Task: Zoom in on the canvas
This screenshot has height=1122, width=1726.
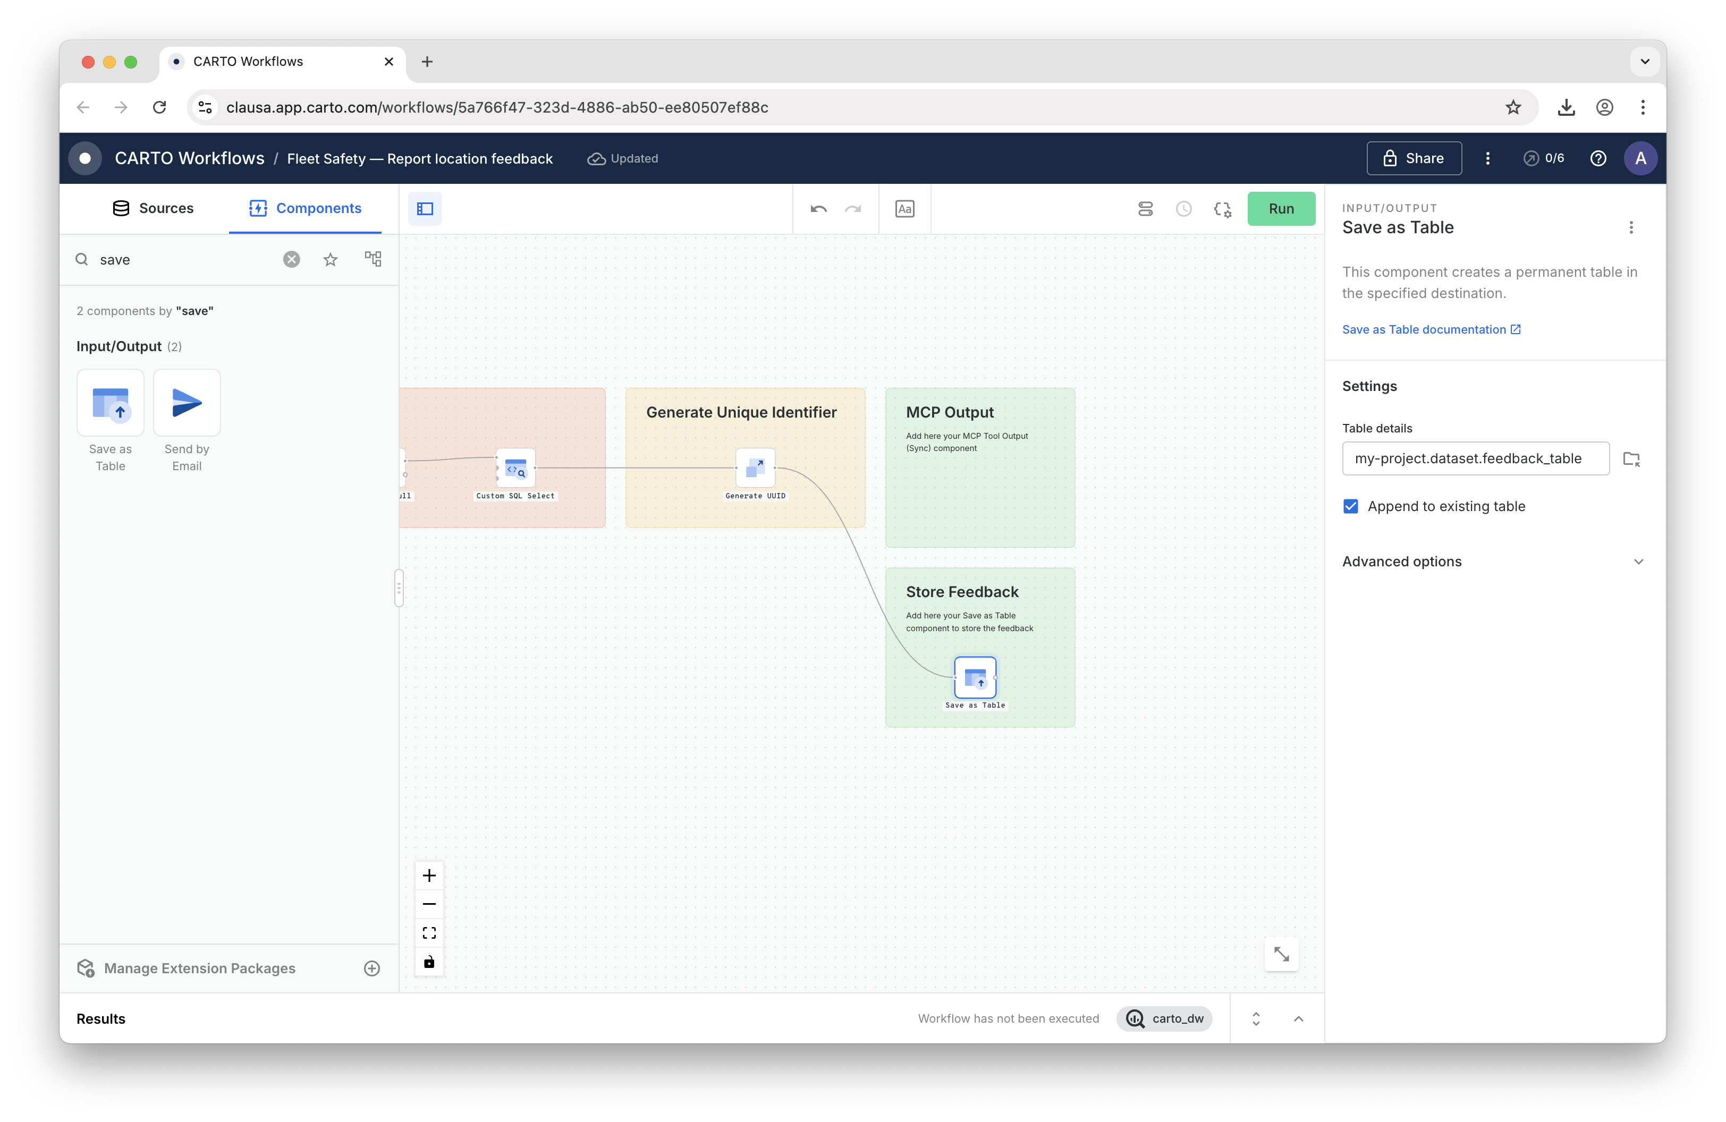Action: [x=429, y=875]
